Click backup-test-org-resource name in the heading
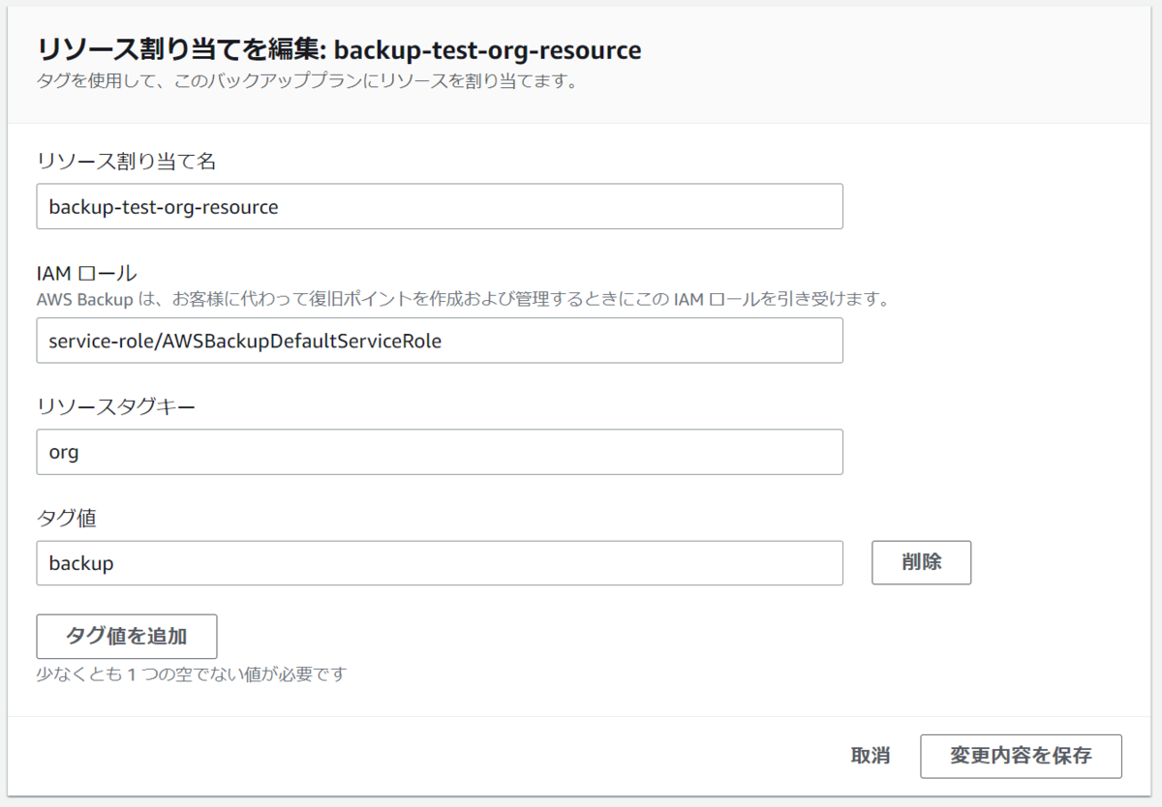Image resolution: width=1162 pixels, height=807 pixels. 487,49
